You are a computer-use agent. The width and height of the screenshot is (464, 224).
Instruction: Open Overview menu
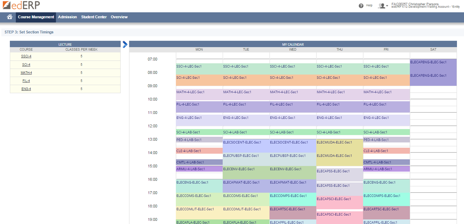[119, 17]
